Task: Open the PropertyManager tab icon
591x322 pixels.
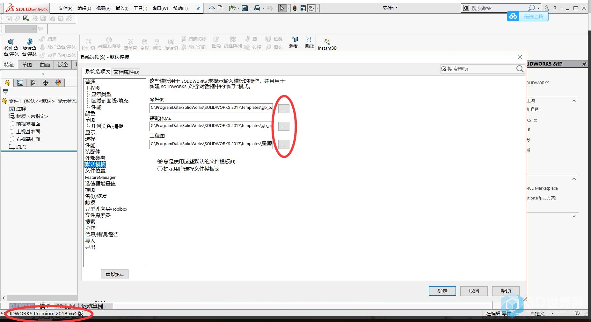Action: click(x=20, y=83)
